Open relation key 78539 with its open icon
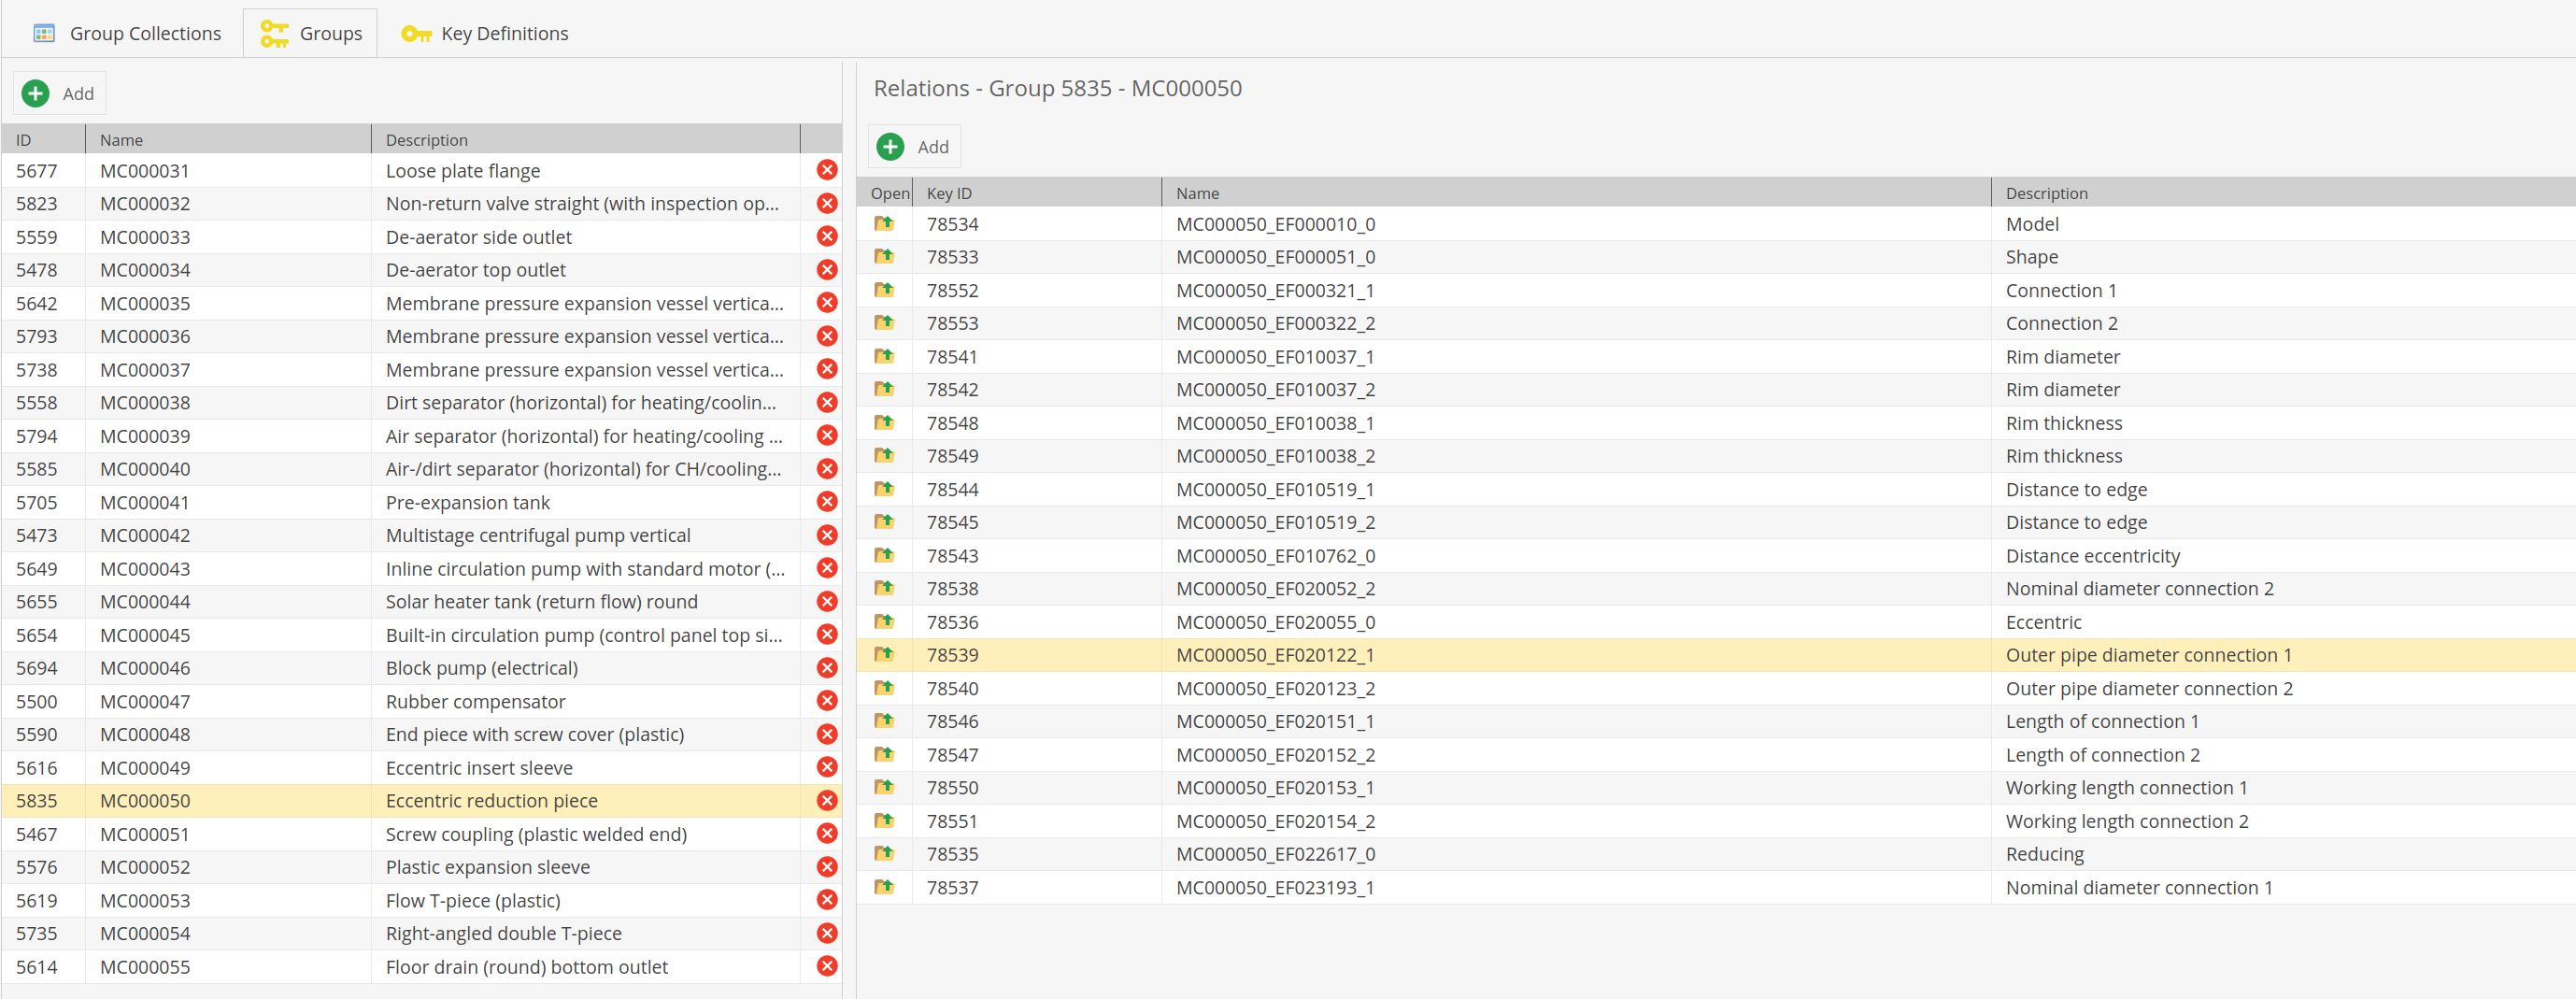This screenshot has height=999, width=2576. 884,655
